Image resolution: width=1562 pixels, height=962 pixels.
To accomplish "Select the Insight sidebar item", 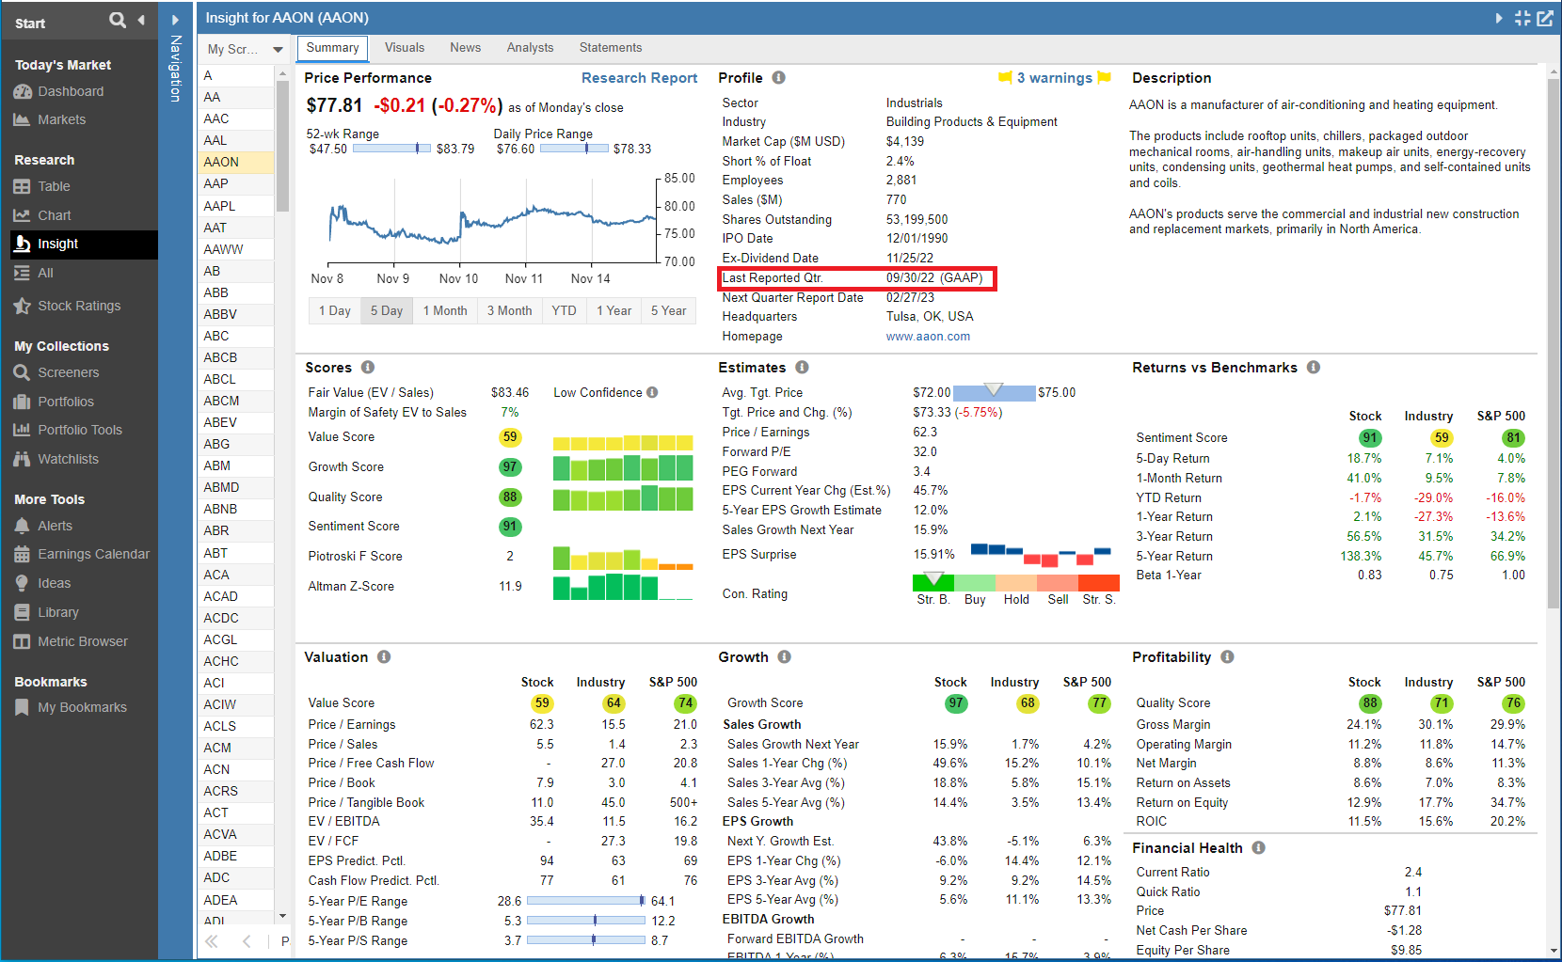I will [x=84, y=244].
